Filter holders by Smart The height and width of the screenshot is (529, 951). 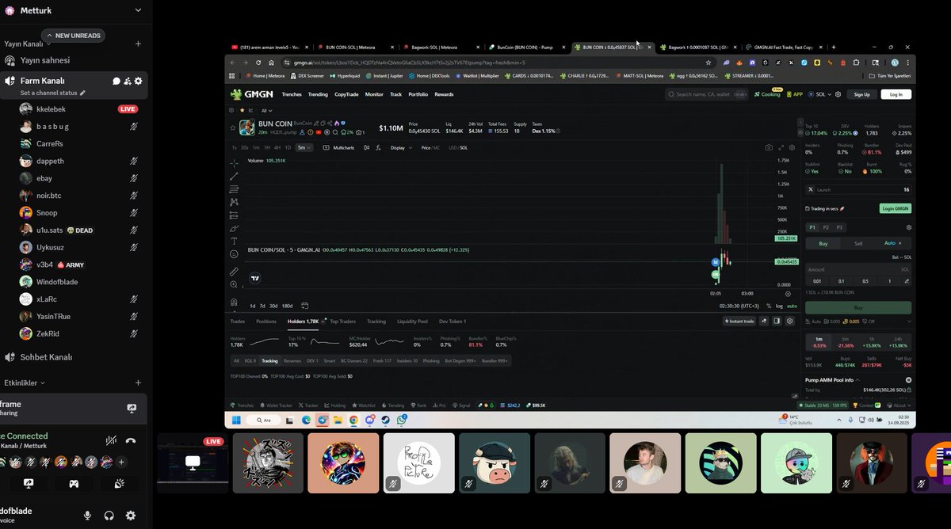coord(330,360)
